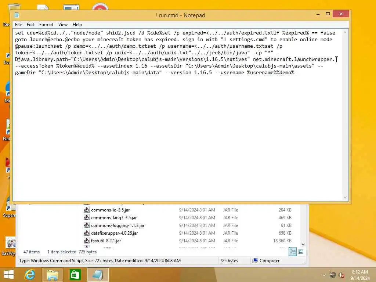Image resolution: width=376 pixels, height=282 pixels.
Task: Open the Windows Start button
Action: coord(9,275)
